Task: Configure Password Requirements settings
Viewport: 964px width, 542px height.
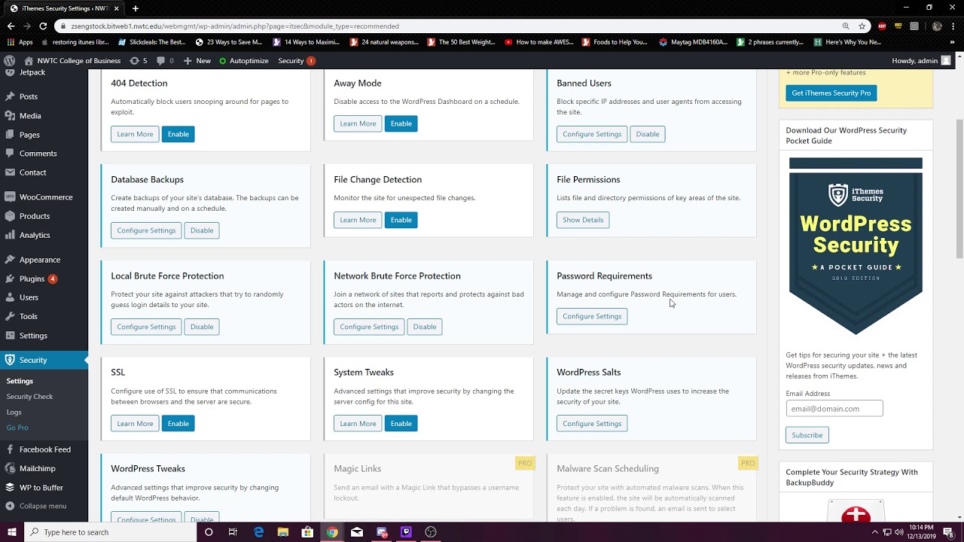Action: 592,316
